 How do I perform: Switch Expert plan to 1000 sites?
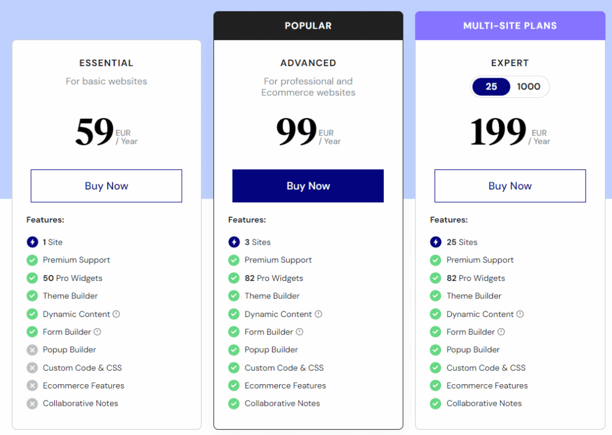click(528, 87)
